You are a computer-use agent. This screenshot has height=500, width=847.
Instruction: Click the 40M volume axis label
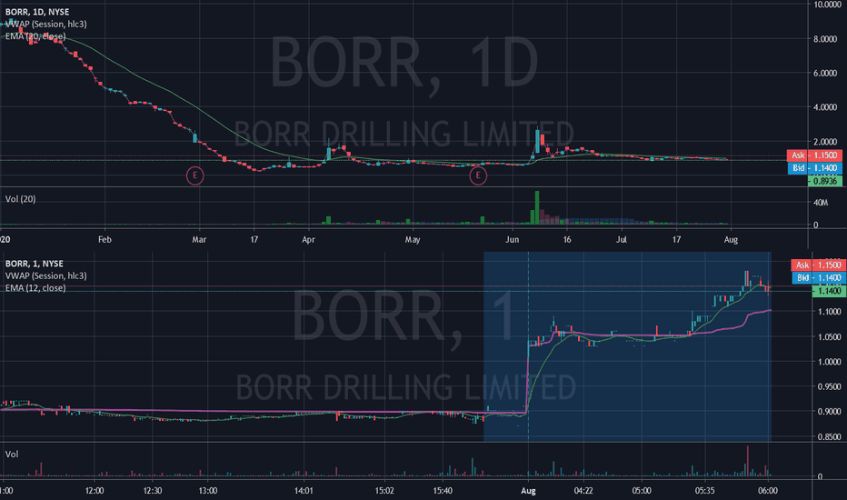click(821, 203)
